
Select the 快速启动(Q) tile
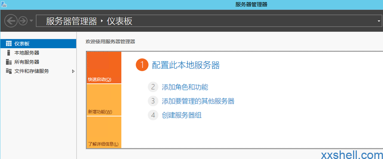click(104, 68)
